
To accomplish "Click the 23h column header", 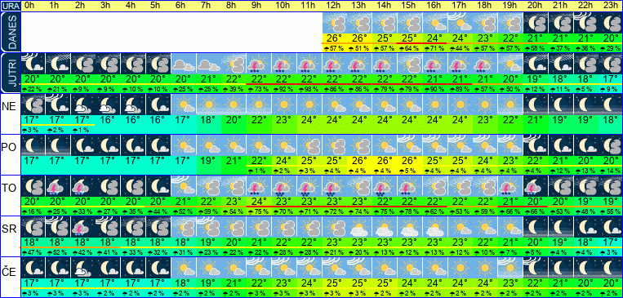I will coord(611,6).
